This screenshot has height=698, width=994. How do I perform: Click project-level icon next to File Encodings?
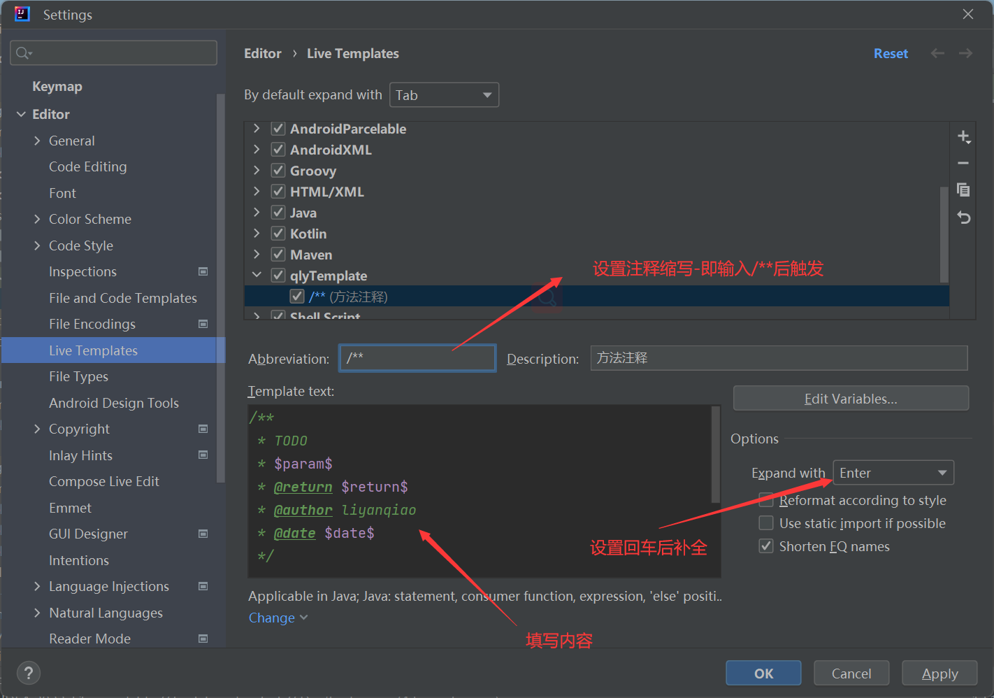203,324
